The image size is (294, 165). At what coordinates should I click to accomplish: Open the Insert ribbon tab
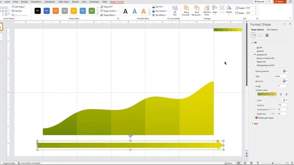pos(7,2)
